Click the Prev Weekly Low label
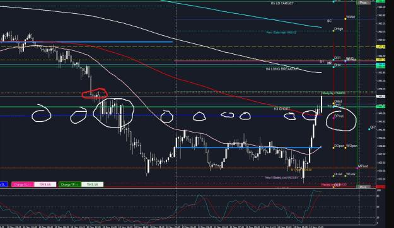 [x=281, y=178]
